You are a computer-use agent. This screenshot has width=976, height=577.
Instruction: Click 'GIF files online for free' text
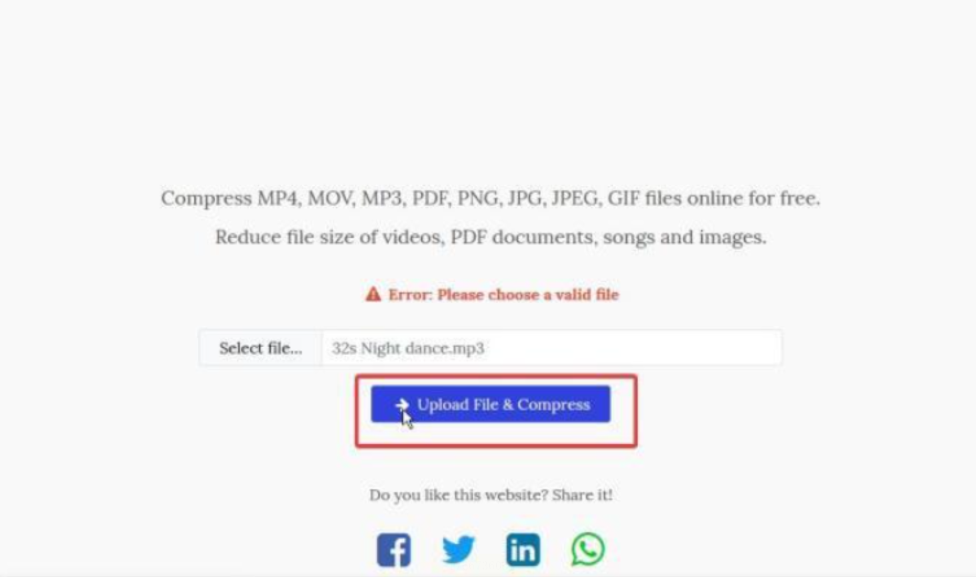tap(714, 199)
